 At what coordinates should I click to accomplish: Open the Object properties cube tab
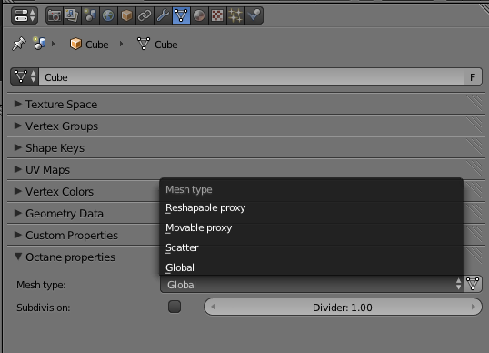point(126,15)
